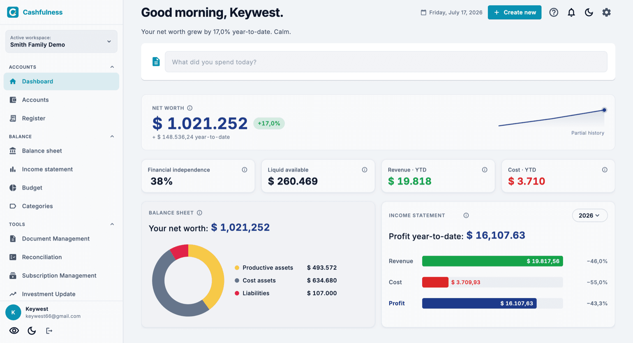Toggle the eye visibility icon in sidebar footer
This screenshot has height=343, width=633.
[14, 331]
